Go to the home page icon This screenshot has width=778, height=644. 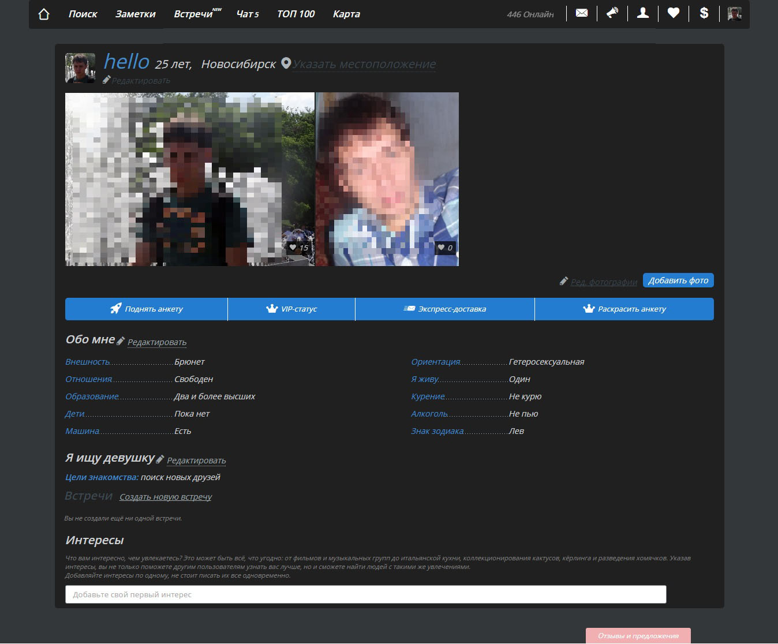44,14
